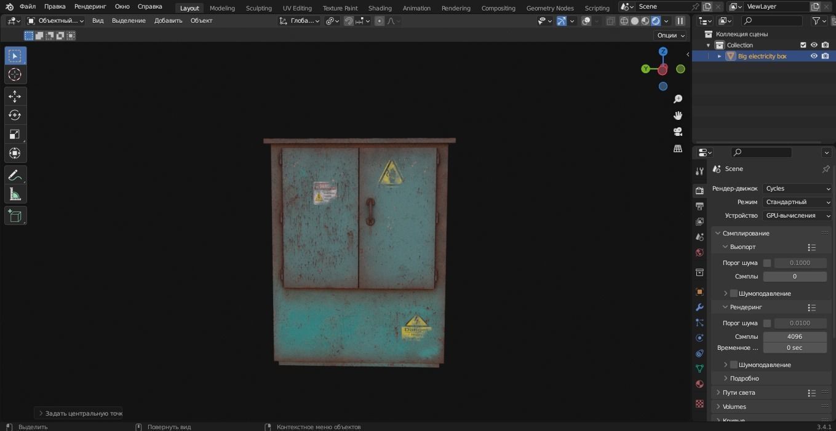Viewport: 836px width, 431px height.
Task: Open the Добавить menu
Action: (168, 21)
